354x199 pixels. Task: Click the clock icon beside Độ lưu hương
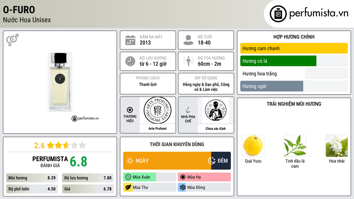(x=130, y=61)
